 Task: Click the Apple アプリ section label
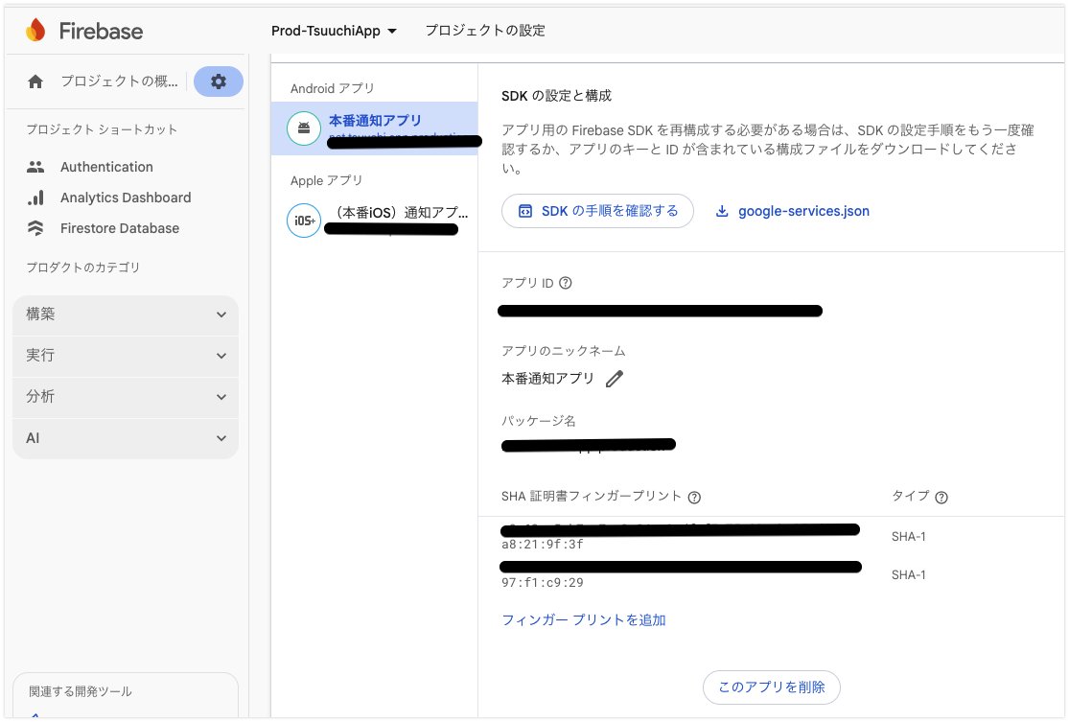pos(326,180)
